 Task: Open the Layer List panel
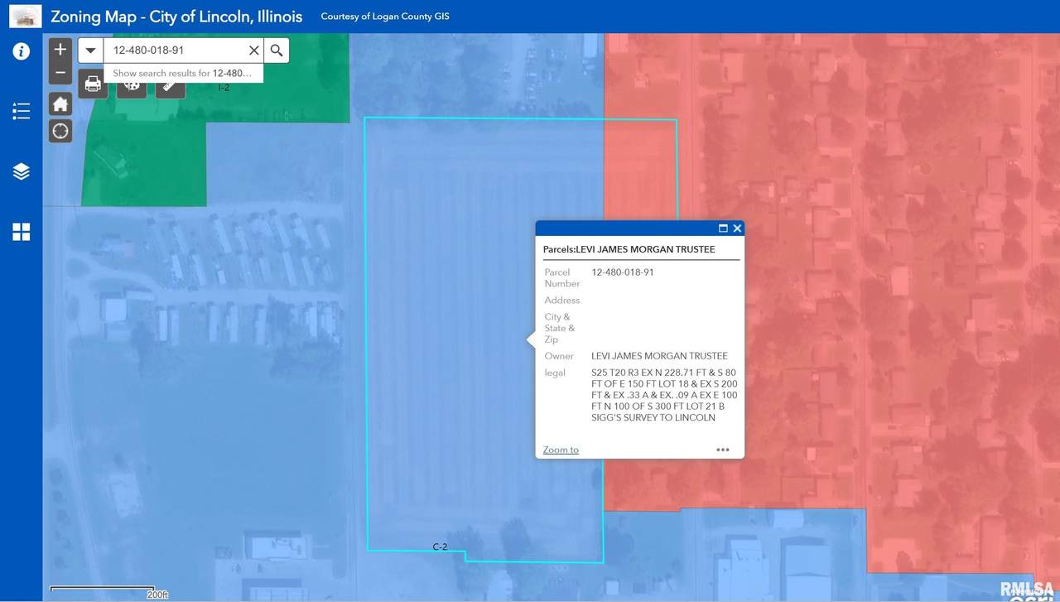pyautogui.click(x=22, y=171)
